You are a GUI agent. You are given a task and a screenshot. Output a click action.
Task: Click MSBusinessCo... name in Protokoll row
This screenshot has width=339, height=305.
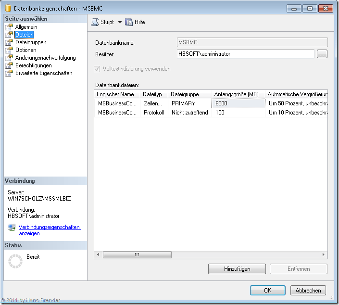click(117, 113)
